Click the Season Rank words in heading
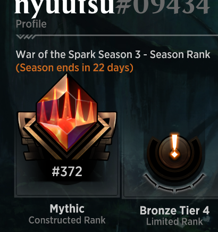 click(x=180, y=54)
